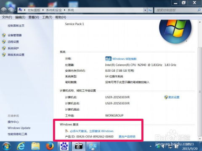Open the 帮助(H) menu
Viewport: 202px width, 151px height.
click(x=61, y=17)
